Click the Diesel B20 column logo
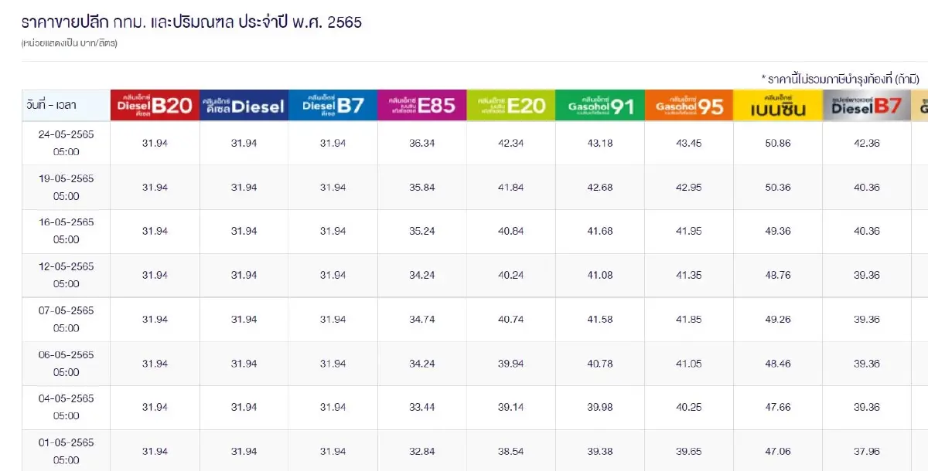Image resolution: width=928 pixels, height=471 pixels. pyautogui.click(x=155, y=105)
